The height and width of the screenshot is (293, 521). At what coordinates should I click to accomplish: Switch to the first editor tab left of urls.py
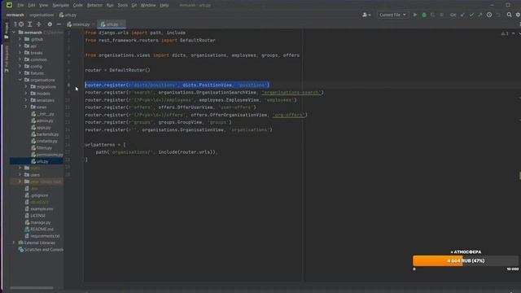point(79,24)
